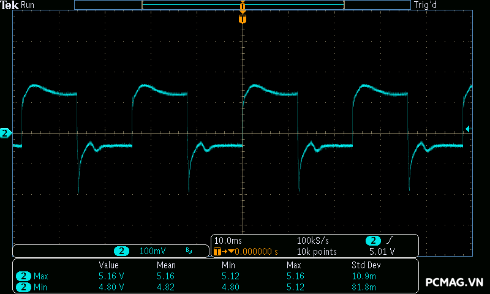
Task: Click channel 2 badge in Max row
Action: (23, 276)
